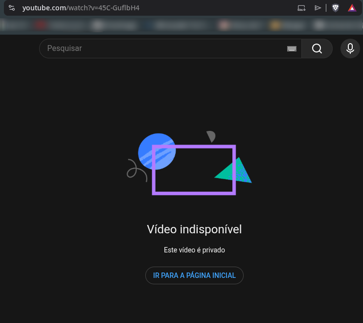363x323 pixels.
Task: Open site settings icon in address bar
Action: (x=12, y=8)
